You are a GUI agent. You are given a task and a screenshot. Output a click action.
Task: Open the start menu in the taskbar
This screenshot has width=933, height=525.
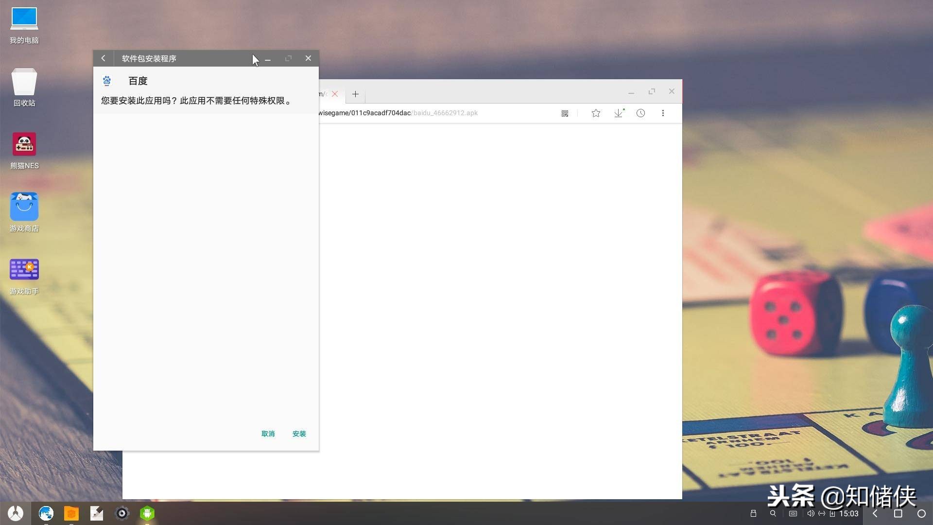tap(16, 513)
